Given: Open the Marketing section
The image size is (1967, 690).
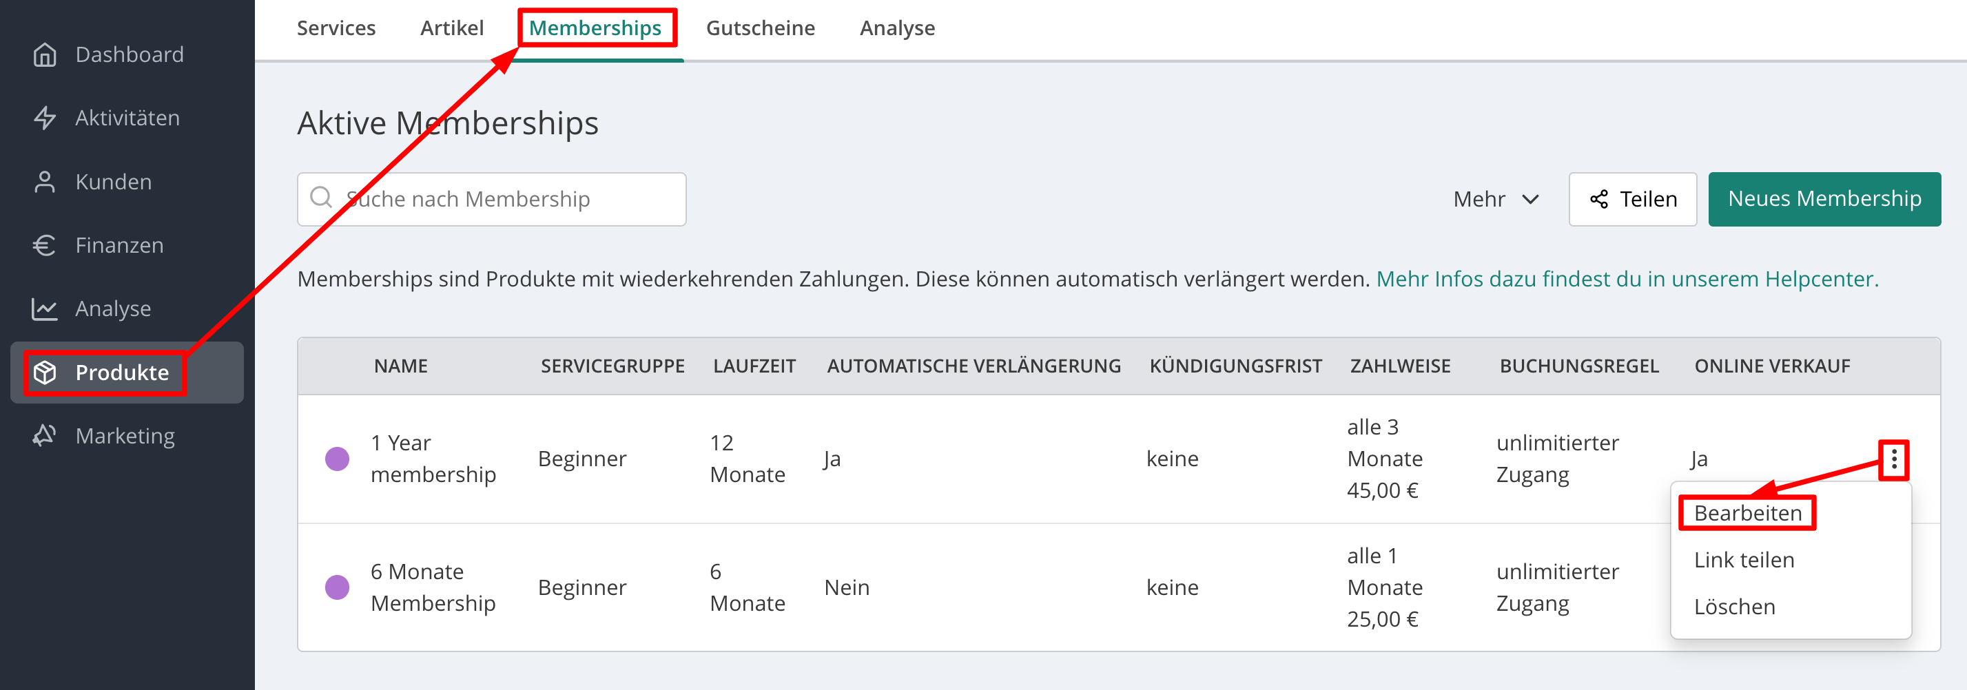Looking at the screenshot, I should (x=127, y=436).
